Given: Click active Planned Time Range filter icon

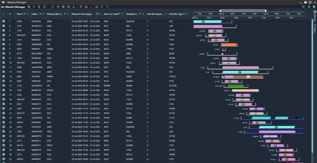Looking at the screenshot, I should 97,14.
